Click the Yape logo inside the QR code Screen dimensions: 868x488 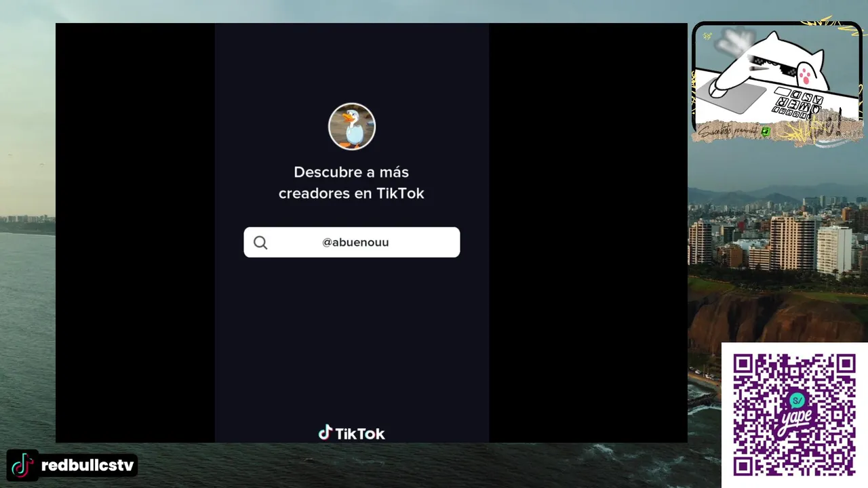coord(794,414)
